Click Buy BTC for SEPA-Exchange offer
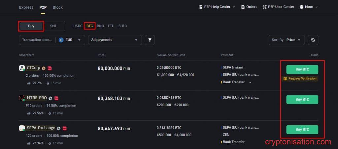This screenshot has height=149, width=338. coord(302,129)
